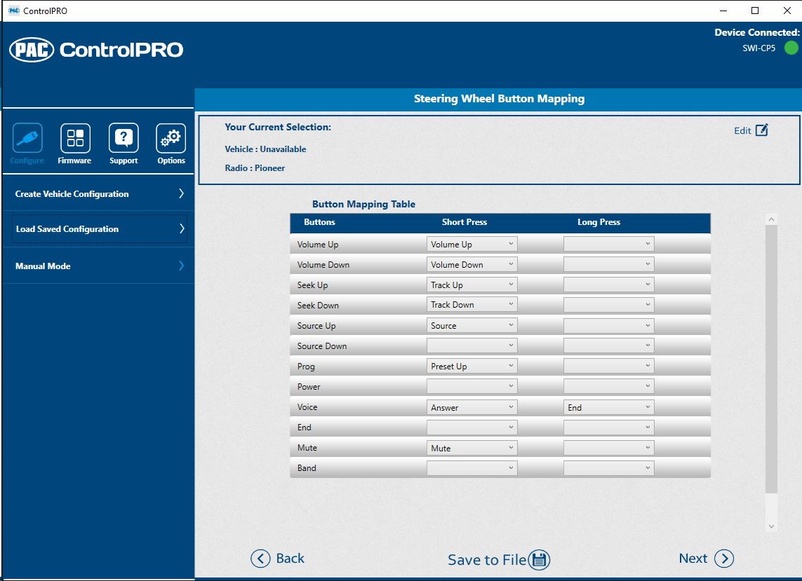Open Mute long press dropdown

pos(608,448)
